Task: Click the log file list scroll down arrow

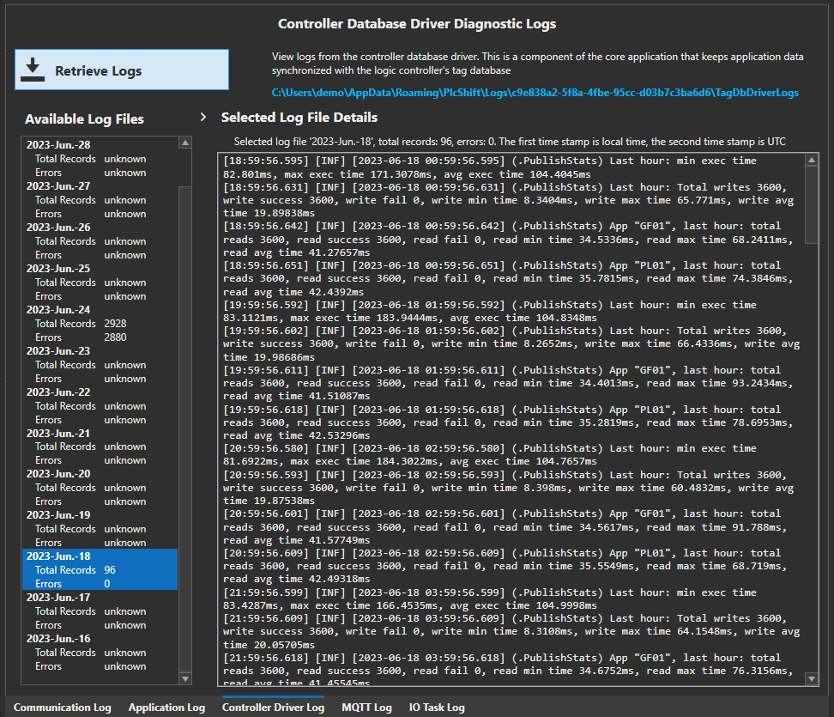Action: click(x=185, y=678)
